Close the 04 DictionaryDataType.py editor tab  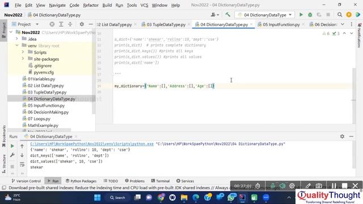point(251,24)
